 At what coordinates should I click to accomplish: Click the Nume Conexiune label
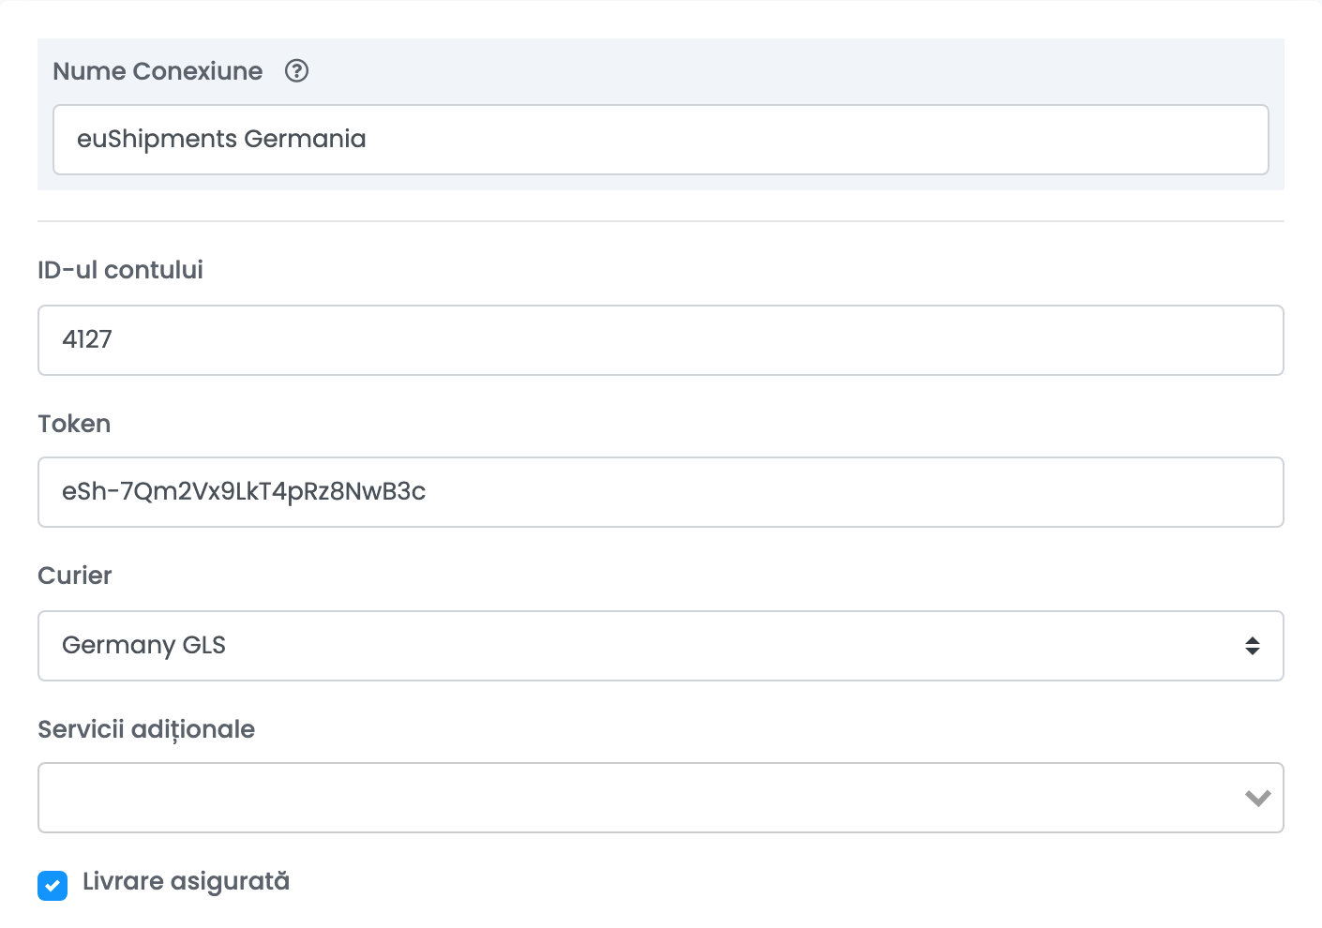point(158,71)
